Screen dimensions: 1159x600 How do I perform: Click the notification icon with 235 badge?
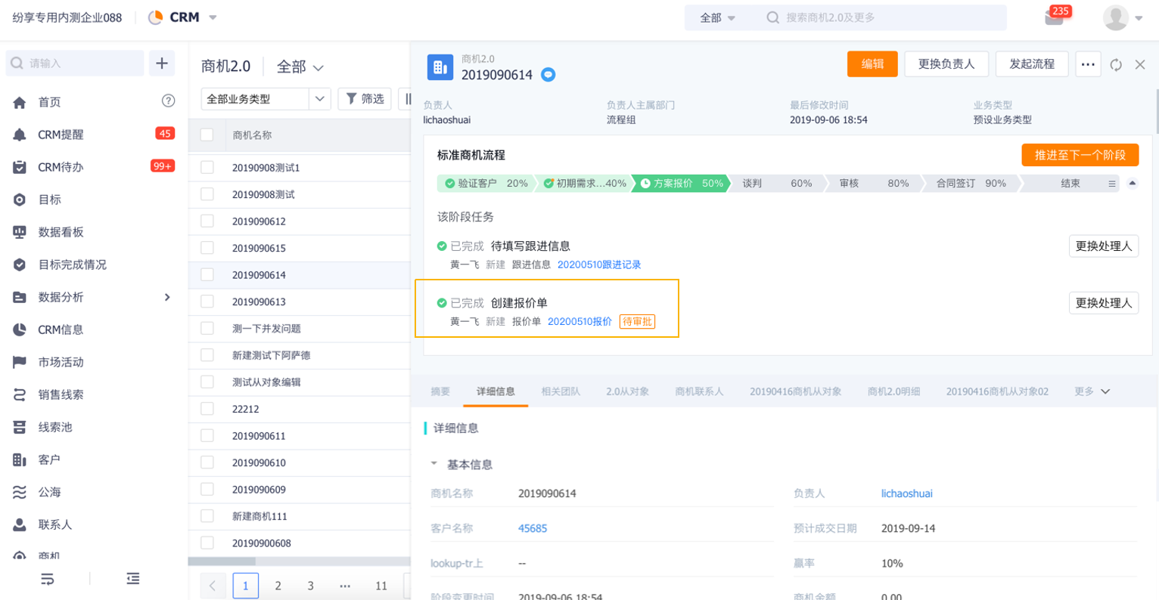click(1054, 17)
